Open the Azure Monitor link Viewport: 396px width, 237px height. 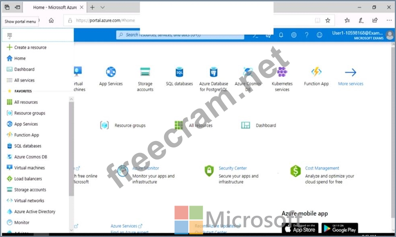(x=145, y=168)
